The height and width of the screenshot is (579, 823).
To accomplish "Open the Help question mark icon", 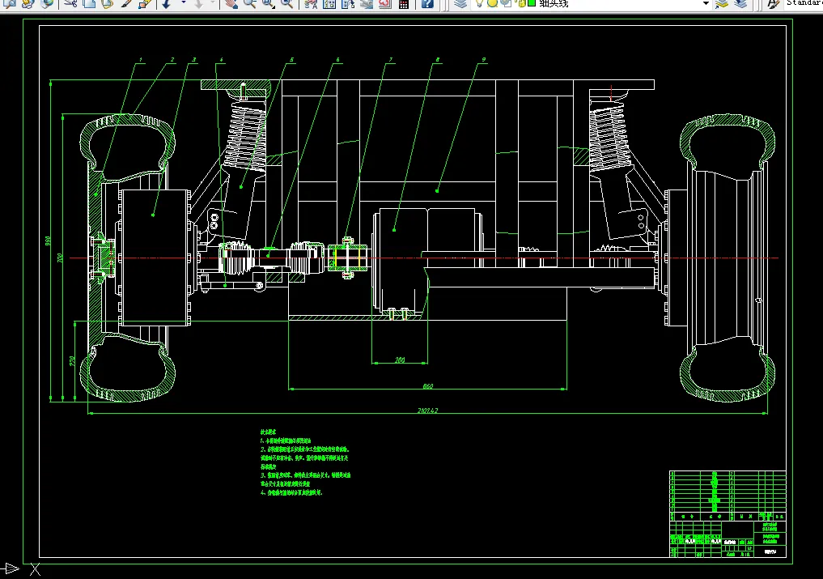I will tap(428, 3).
